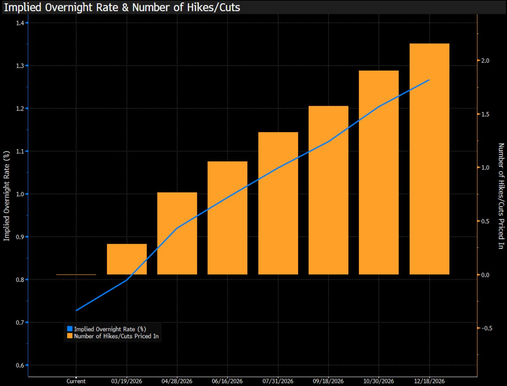Select the 12/18/2026 x-axis date label
Screen dimensions: 507x386
[429, 381]
